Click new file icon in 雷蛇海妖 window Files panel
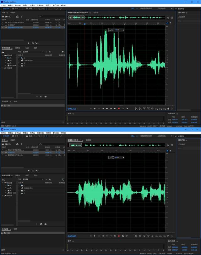 [10, 17]
